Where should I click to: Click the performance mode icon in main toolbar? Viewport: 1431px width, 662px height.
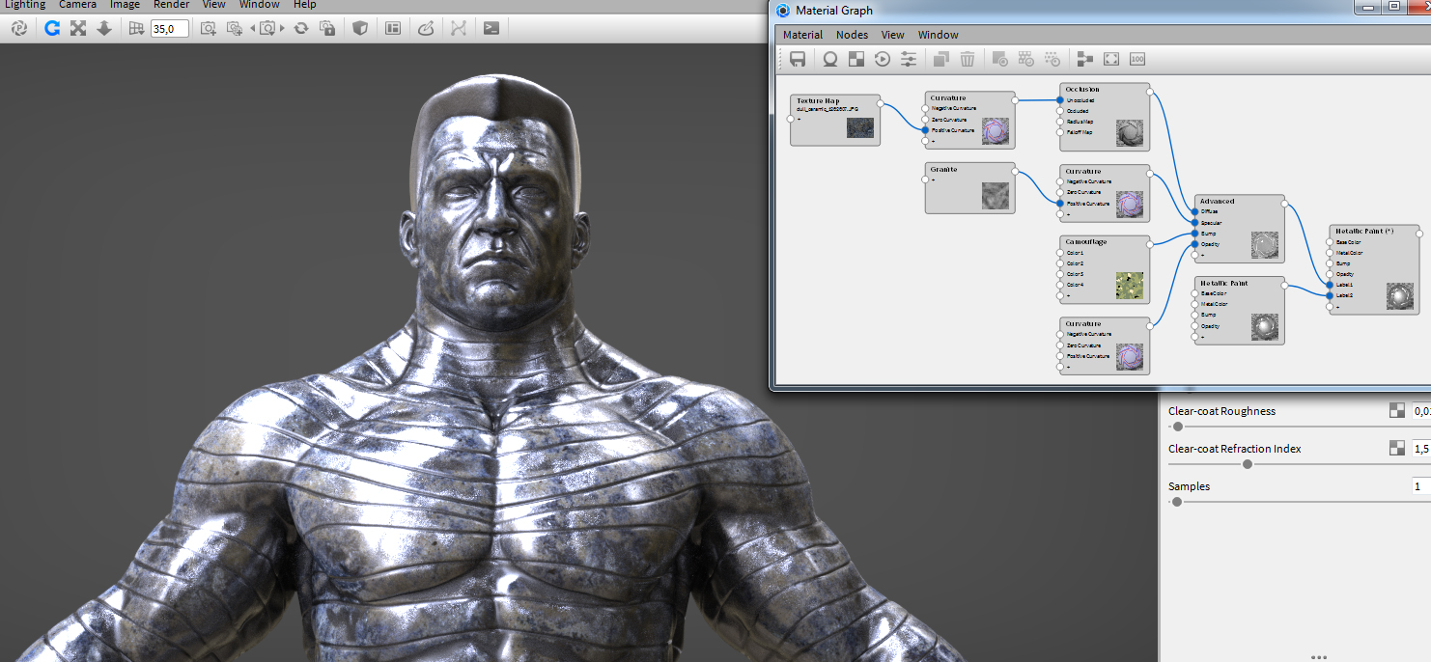pyautogui.click(x=19, y=28)
